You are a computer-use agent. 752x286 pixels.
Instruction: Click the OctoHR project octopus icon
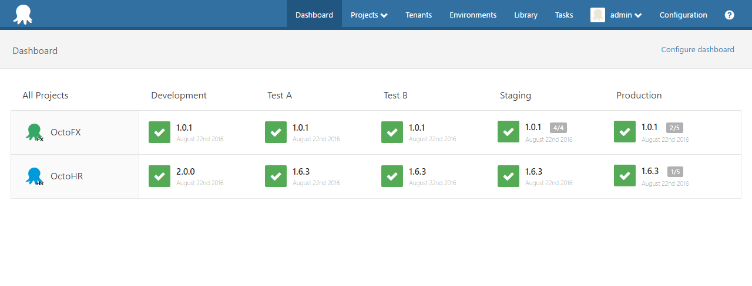point(34,176)
